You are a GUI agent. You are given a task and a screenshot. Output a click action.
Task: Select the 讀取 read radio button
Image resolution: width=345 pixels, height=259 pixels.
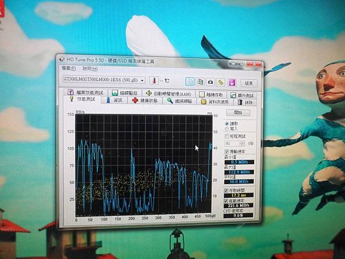coord(227,124)
